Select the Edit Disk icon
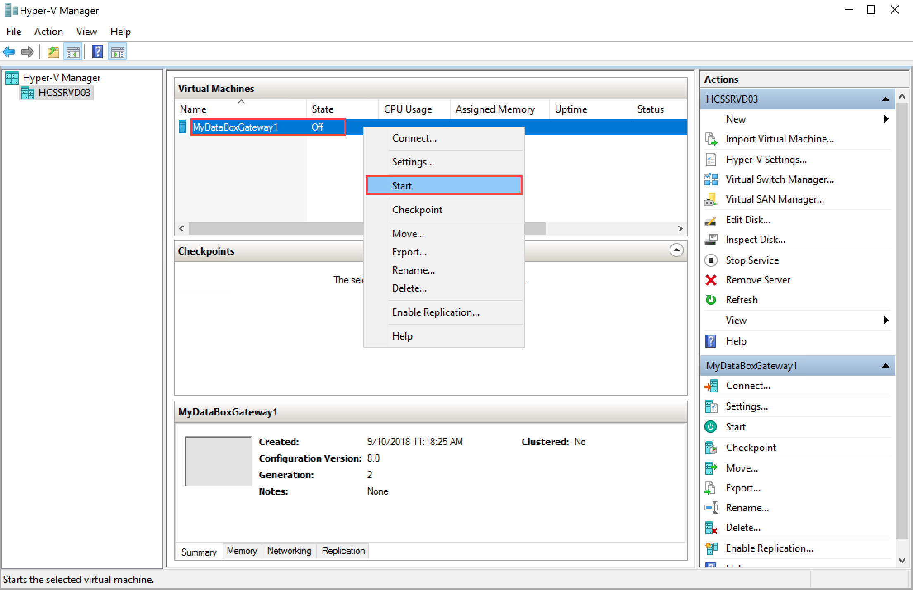Image resolution: width=913 pixels, height=590 pixels. click(711, 219)
